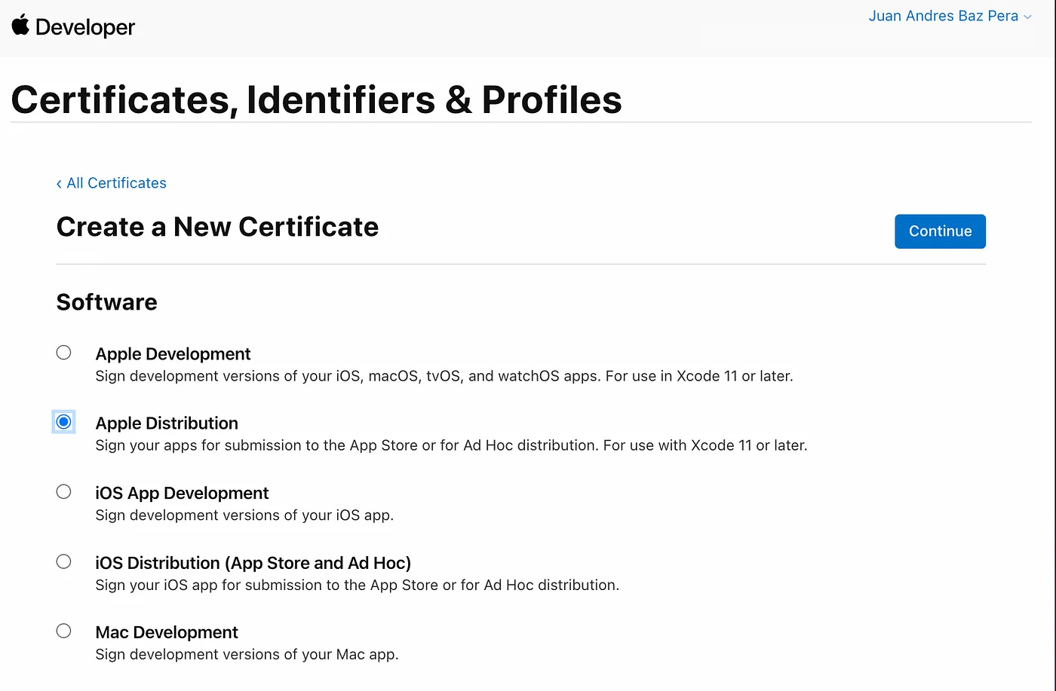Image resolution: width=1056 pixels, height=691 pixels.
Task: Click the Software section heading
Action: pyautogui.click(x=107, y=302)
